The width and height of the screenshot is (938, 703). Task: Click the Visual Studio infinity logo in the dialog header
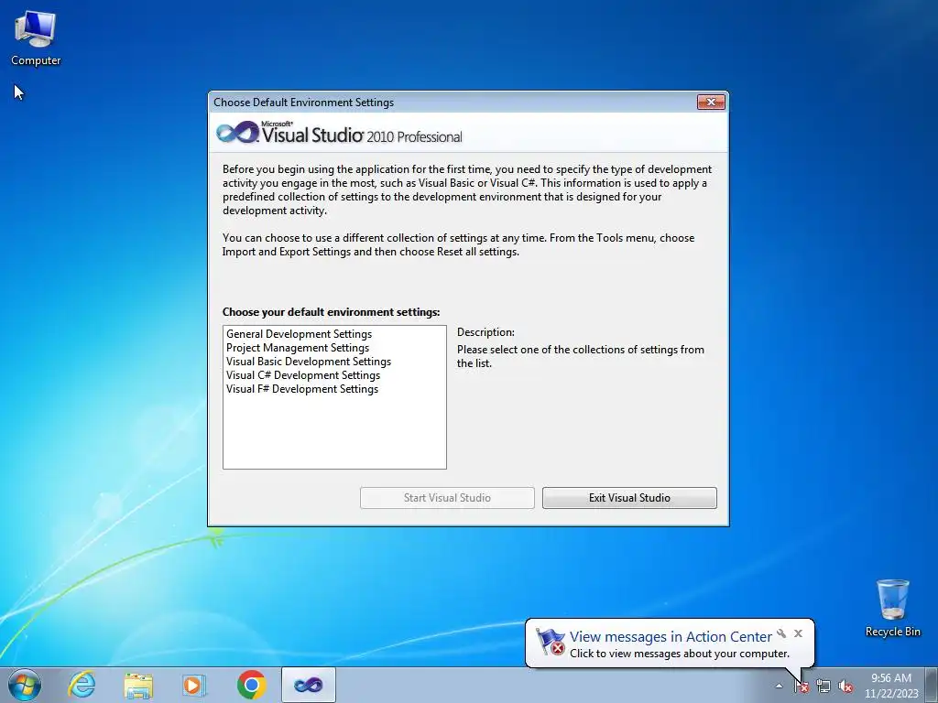[x=237, y=133]
